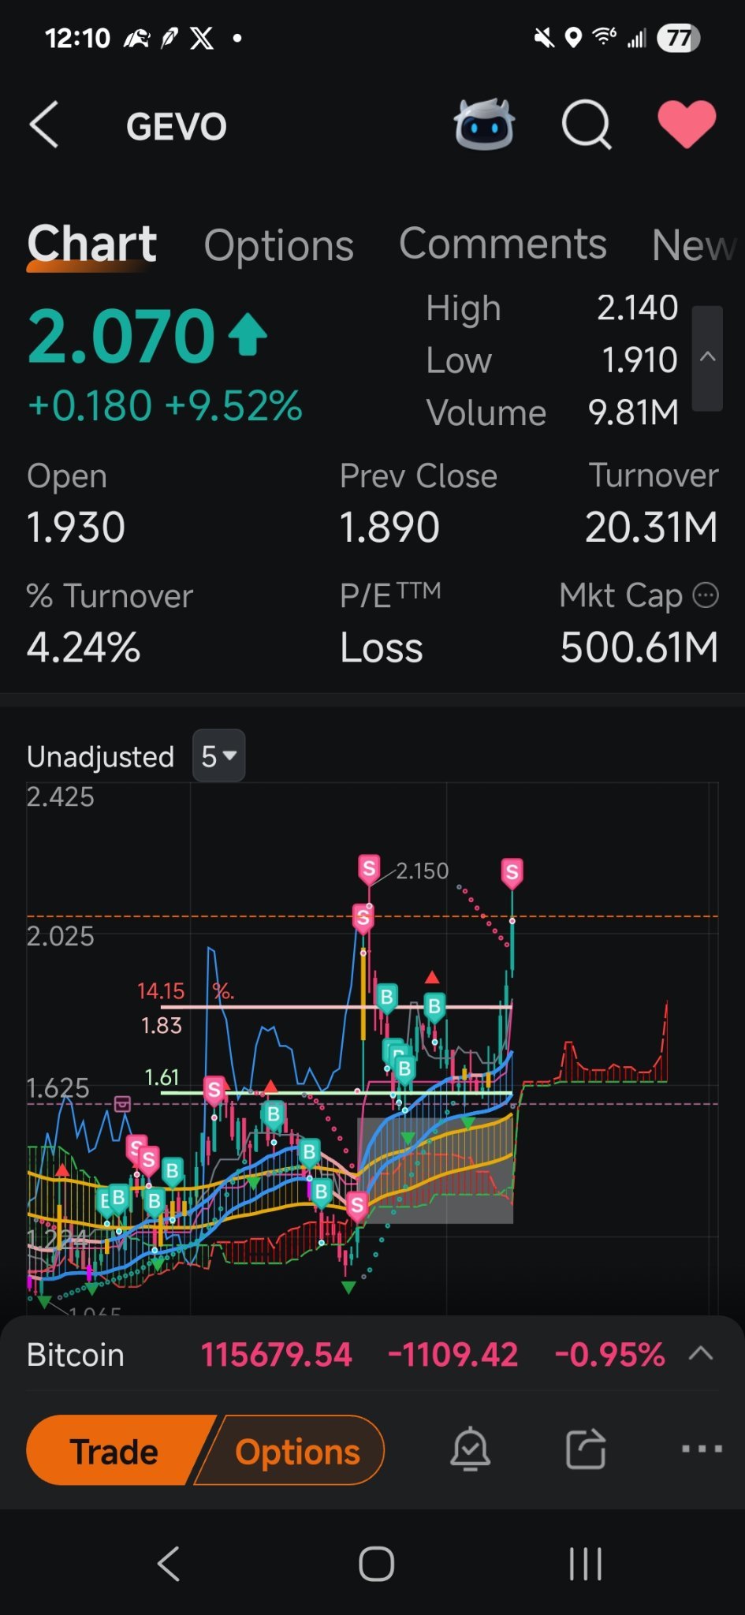Open the chart interval dropdown showing 5
The width and height of the screenshot is (745, 1615).
click(218, 756)
